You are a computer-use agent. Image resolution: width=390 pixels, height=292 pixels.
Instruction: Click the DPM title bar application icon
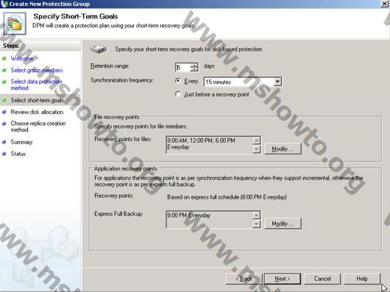[4, 4]
